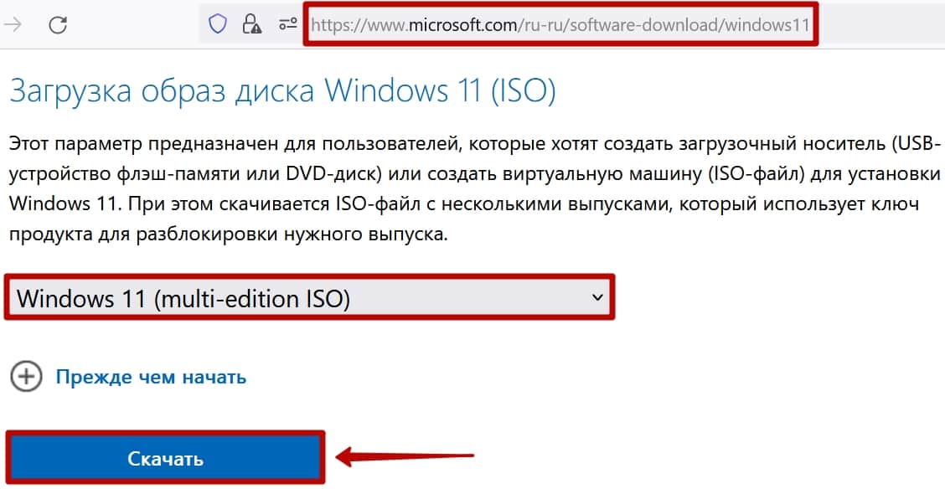
Task: Click the red arrow pointing at Скачать
Action: pyautogui.click(x=405, y=457)
